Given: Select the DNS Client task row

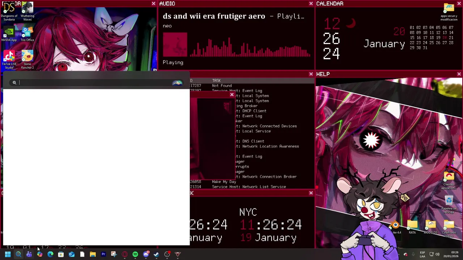Looking at the screenshot, I should (x=253, y=141).
